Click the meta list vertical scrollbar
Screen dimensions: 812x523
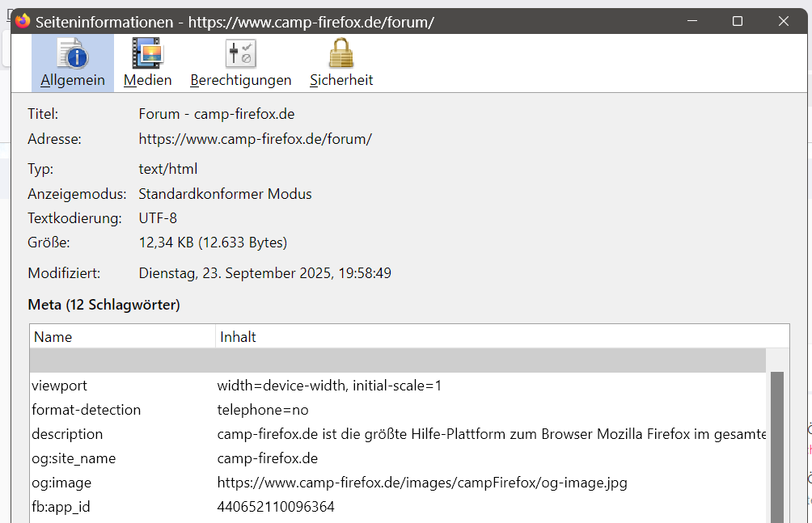click(x=777, y=445)
